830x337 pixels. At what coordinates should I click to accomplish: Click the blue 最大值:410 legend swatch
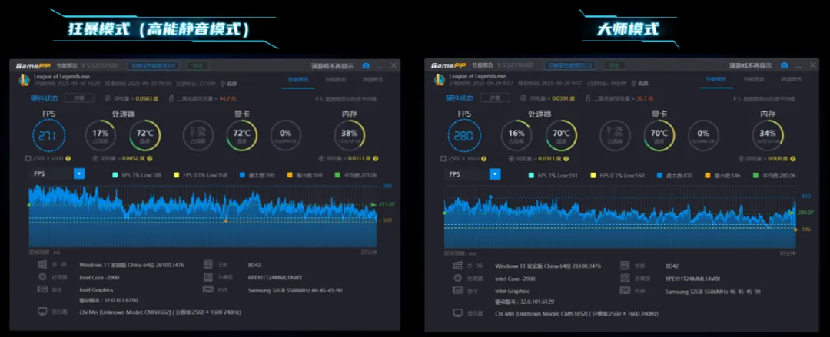click(x=659, y=175)
